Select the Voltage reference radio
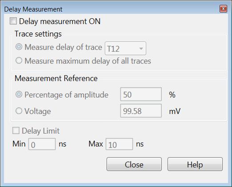The image size is (232, 187). click(x=19, y=111)
